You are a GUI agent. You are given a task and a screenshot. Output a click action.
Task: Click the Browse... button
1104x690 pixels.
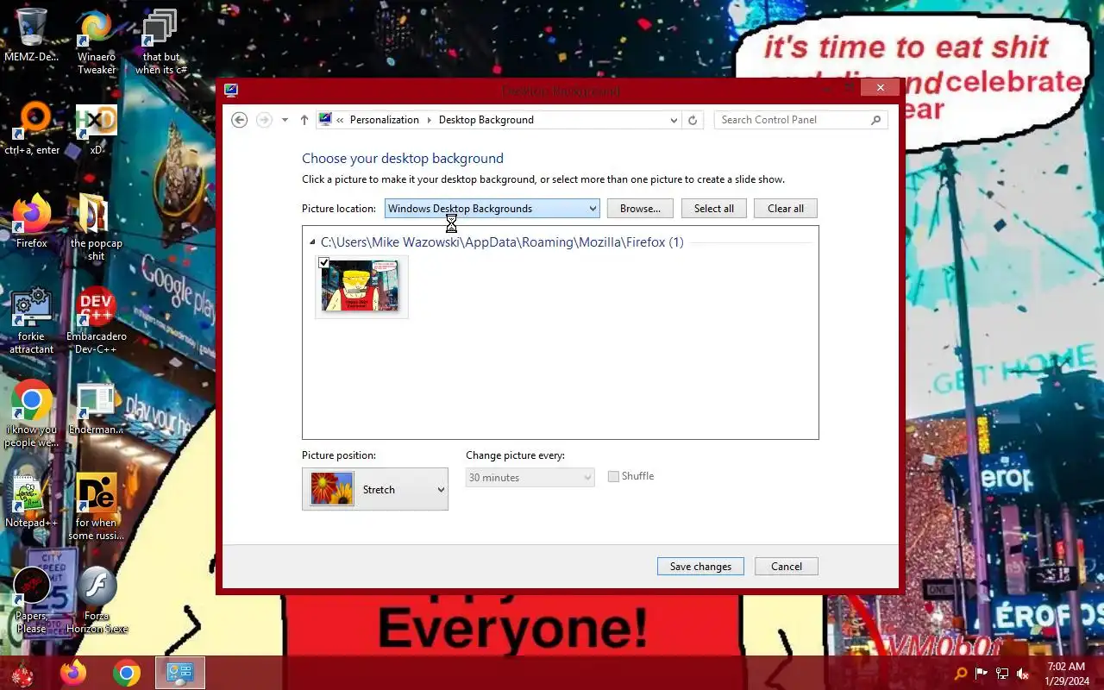coord(640,209)
